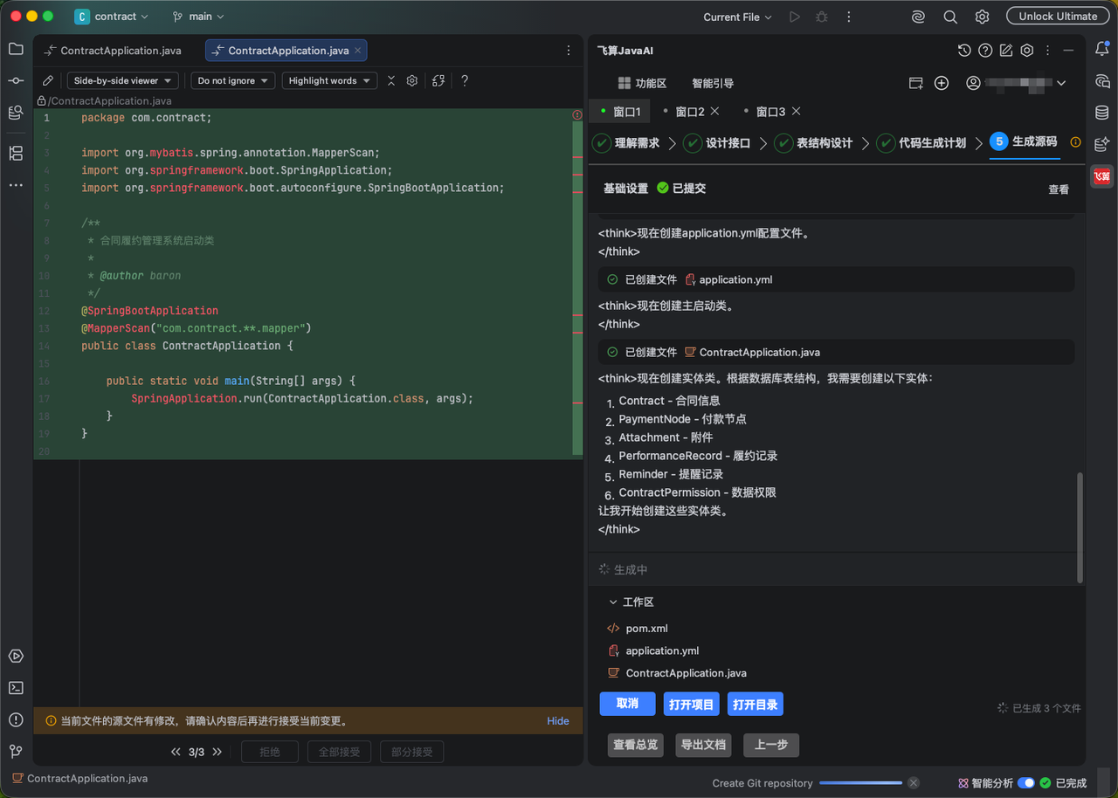1118x798 pixels.
Task: Click the 打开项目 button
Action: 691,704
